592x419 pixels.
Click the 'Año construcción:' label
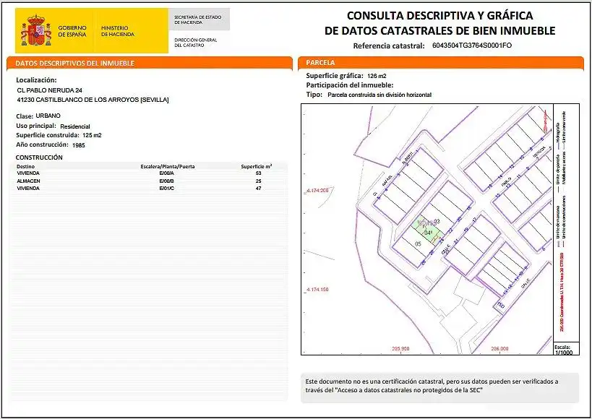(42, 144)
